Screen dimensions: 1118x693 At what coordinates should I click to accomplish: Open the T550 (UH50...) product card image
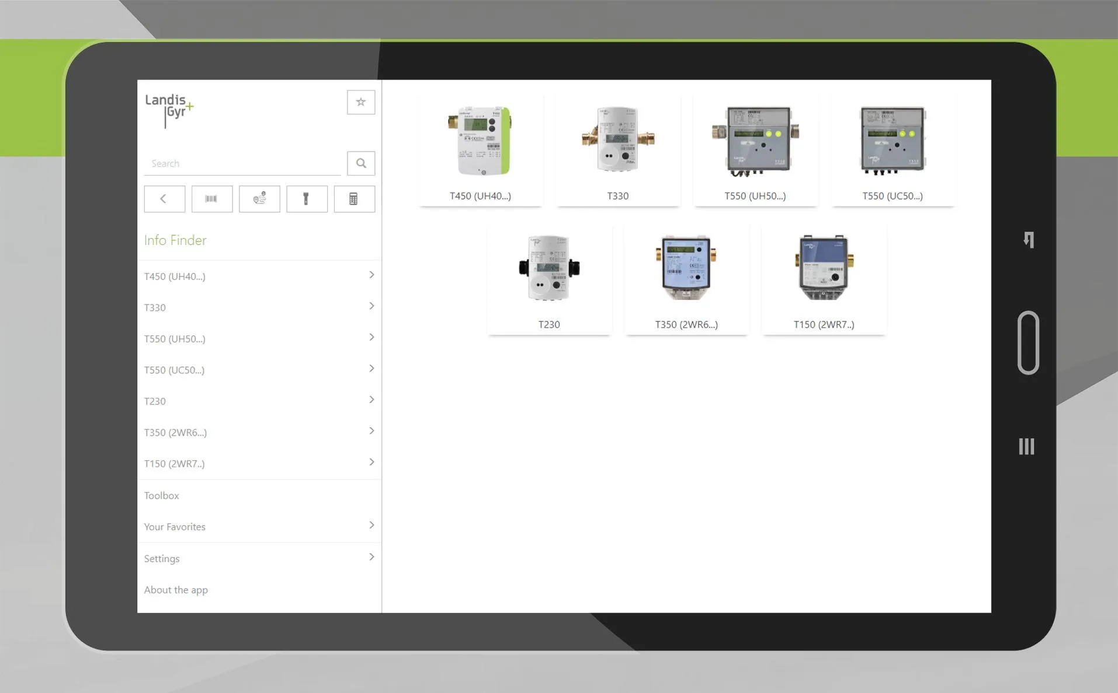point(755,141)
